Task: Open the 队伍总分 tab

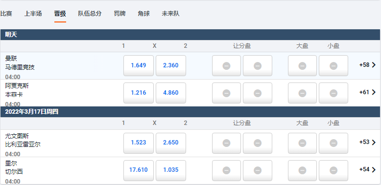Action: coord(90,14)
